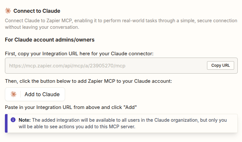Click 'For Claude account admins/owners' heading
242x142 pixels.
click(50, 40)
